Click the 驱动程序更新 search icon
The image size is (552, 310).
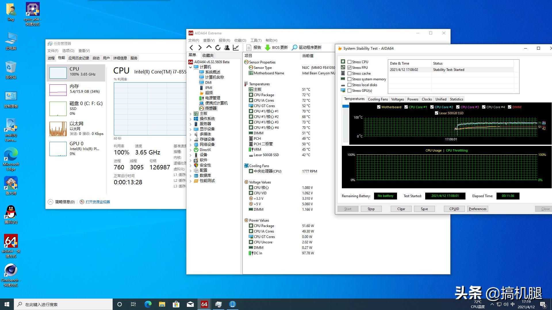[x=294, y=47]
